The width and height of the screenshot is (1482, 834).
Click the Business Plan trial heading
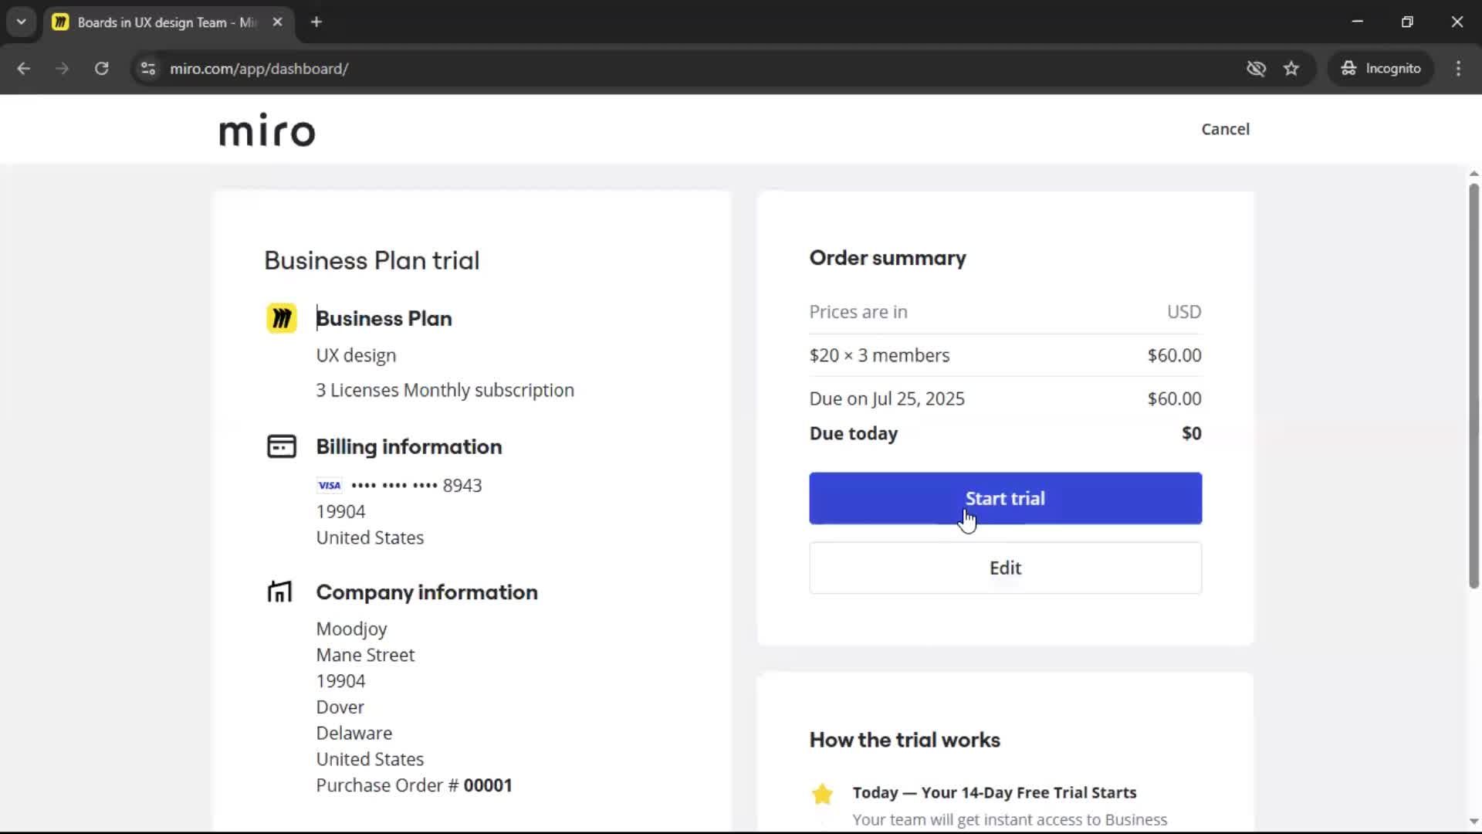pos(371,261)
